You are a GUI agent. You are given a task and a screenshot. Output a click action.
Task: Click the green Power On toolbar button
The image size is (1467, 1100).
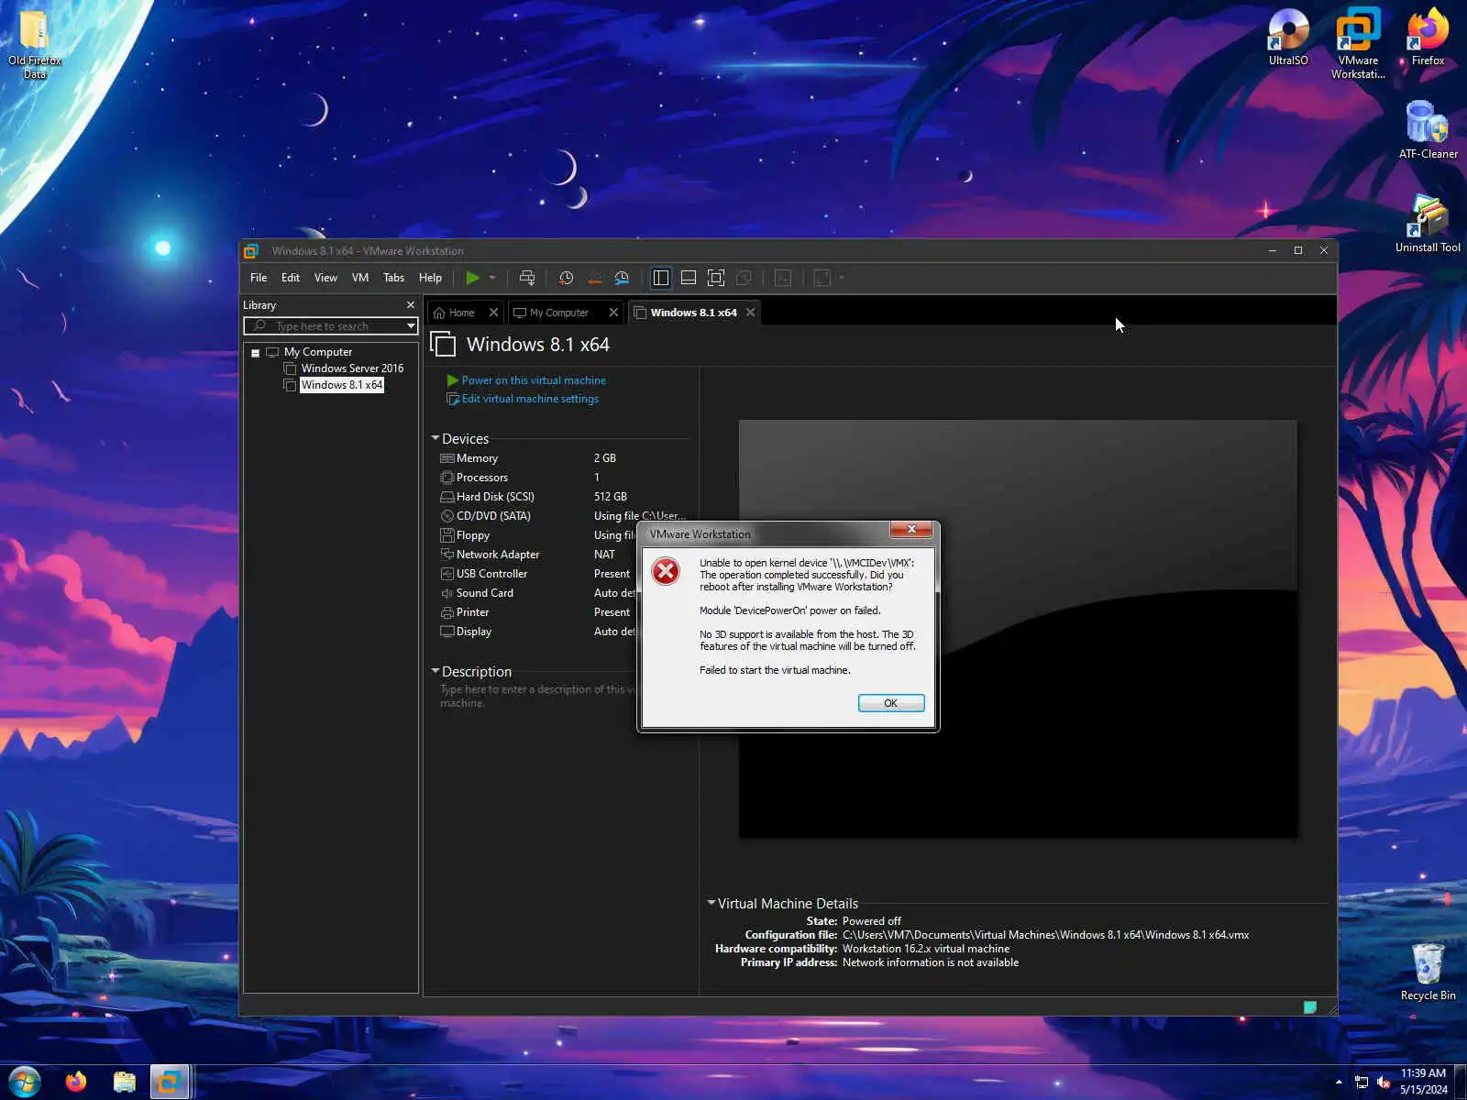point(472,278)
